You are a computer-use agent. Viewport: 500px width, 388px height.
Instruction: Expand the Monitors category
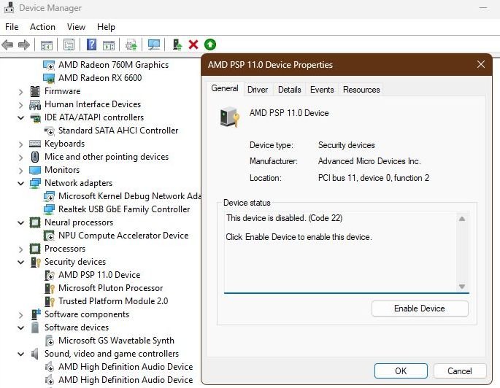pos(20,171)
